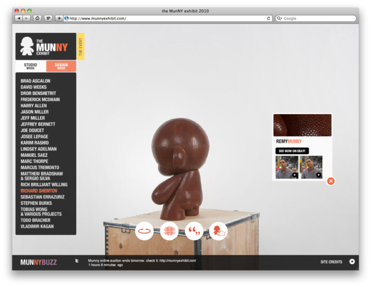Open the multi-view Munny gallery icon

(x=169, y=231)
